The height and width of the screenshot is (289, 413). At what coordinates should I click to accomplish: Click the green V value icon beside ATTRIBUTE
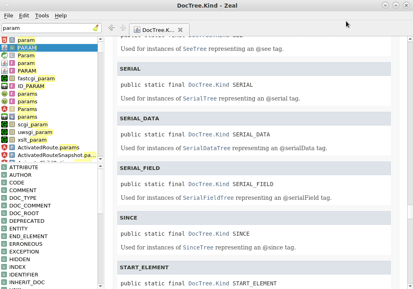4,167
